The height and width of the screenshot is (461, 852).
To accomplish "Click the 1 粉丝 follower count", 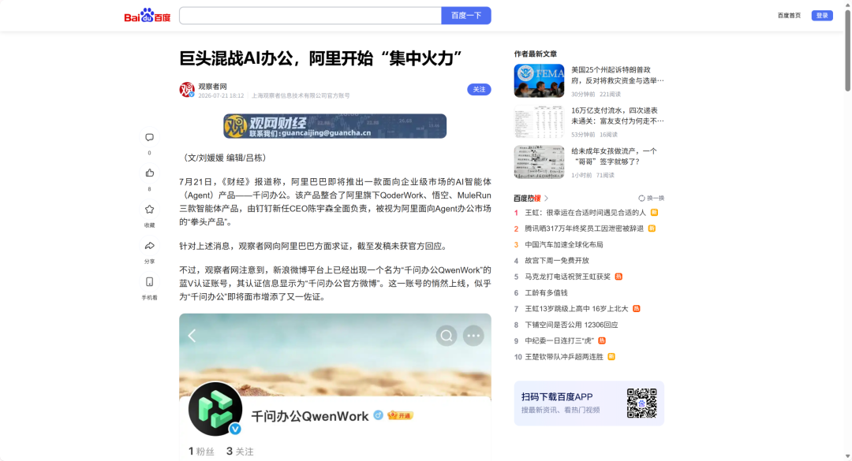I will pos(201,452).
